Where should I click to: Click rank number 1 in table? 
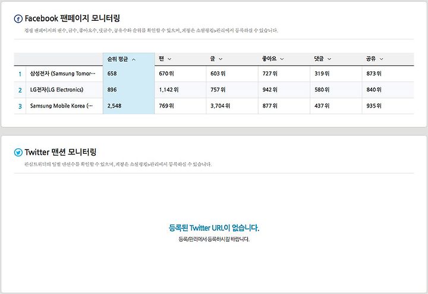tap(20, 74)
